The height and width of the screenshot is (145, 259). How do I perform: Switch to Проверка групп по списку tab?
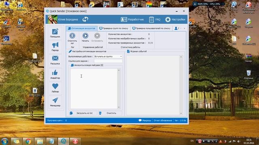(x=114, y=28)
